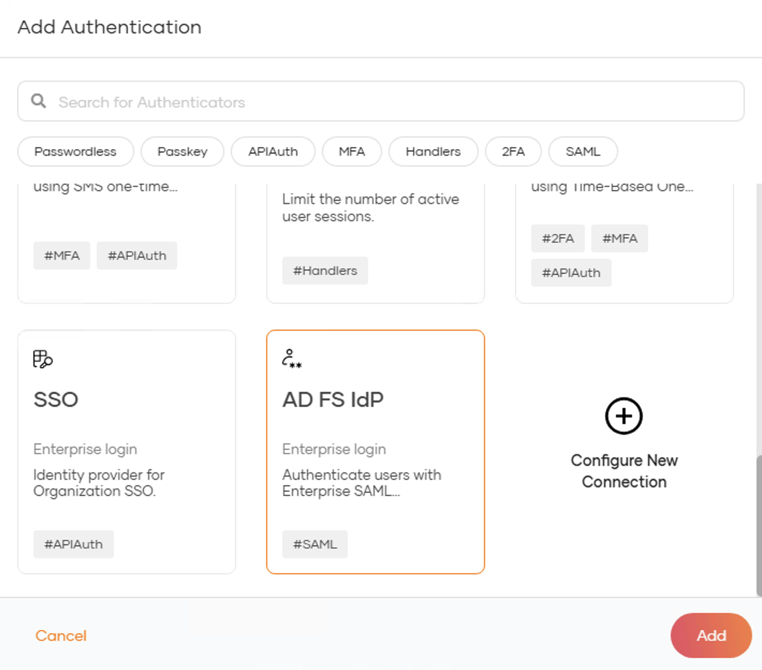
Task: Toggle the Passwordless filter chip
Action: (x=75, y=151)
